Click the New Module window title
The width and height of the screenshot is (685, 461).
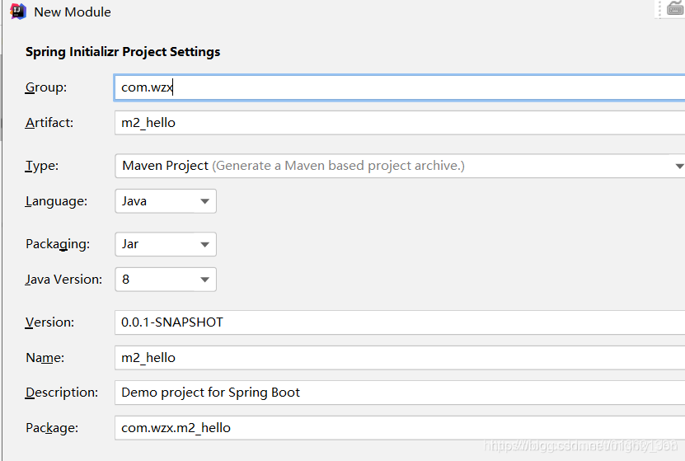tap(73, 12)
